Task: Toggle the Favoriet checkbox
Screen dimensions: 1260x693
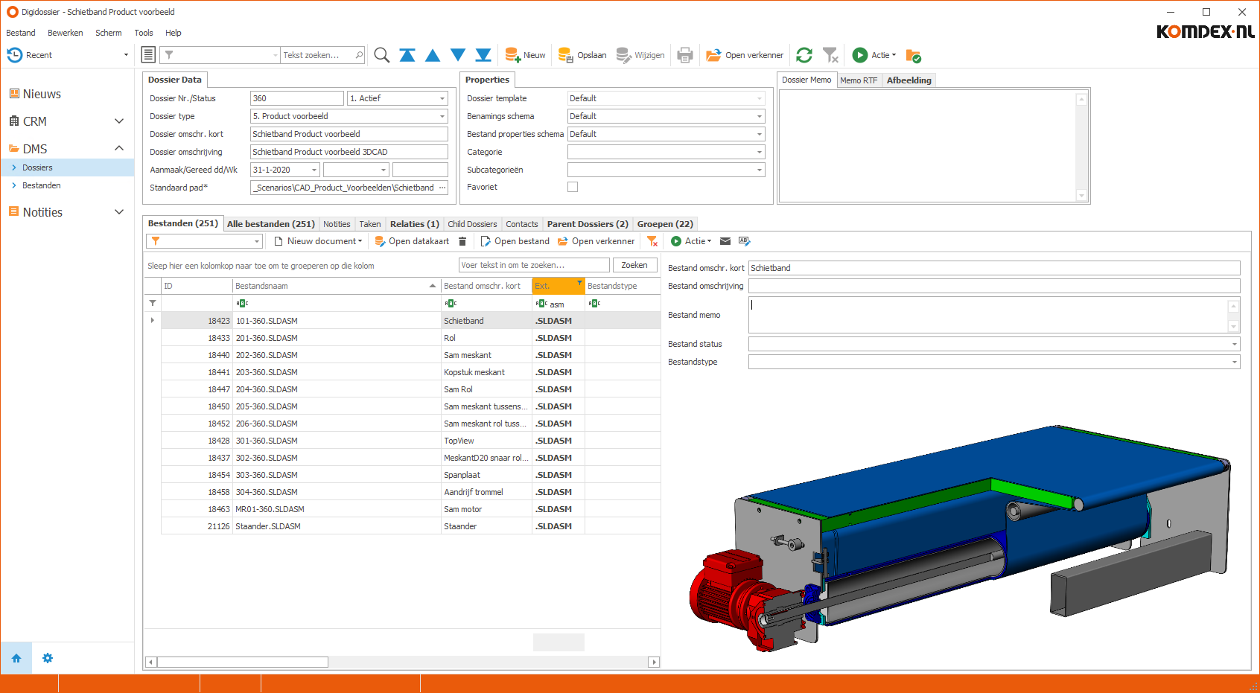Action: point(573,187)
